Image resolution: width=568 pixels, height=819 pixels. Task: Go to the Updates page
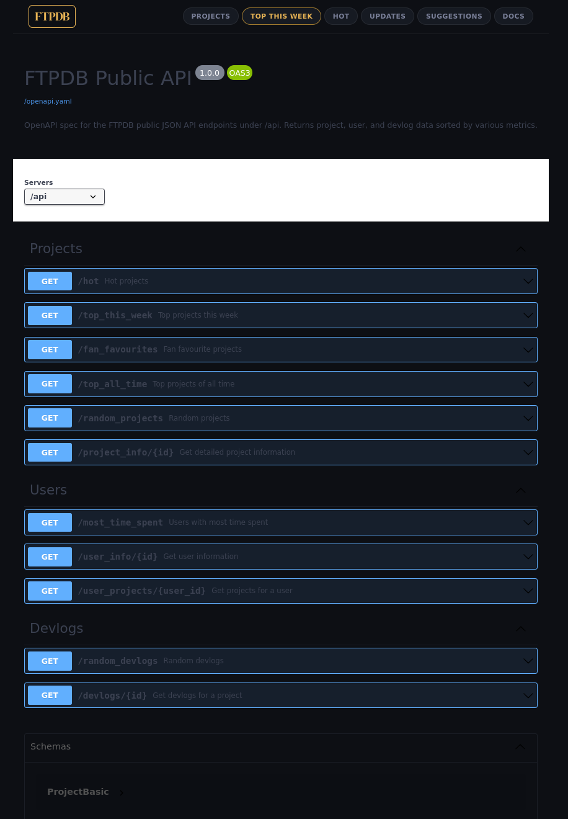click(388, 16)
